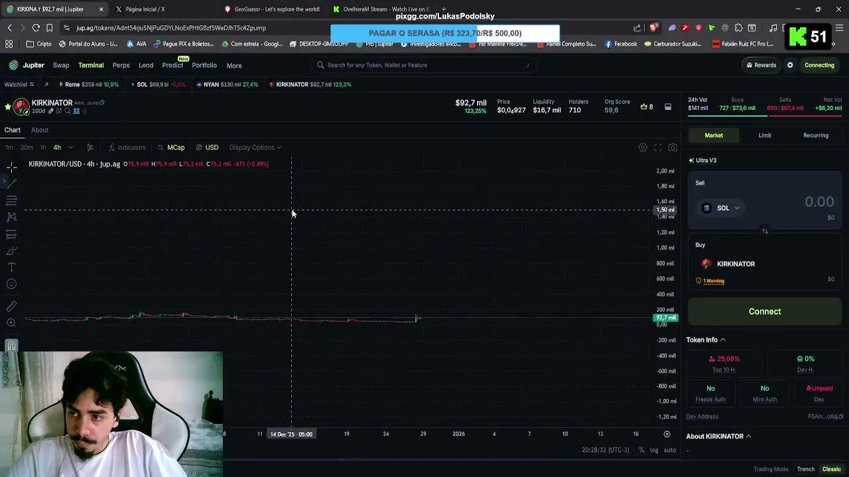Expand more timeframe options chevron
Viewport: 849px width, 477px height.
pos(70,148)
